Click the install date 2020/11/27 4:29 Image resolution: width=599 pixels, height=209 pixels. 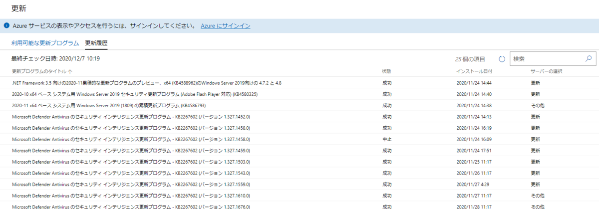click(x=473, y=184)
